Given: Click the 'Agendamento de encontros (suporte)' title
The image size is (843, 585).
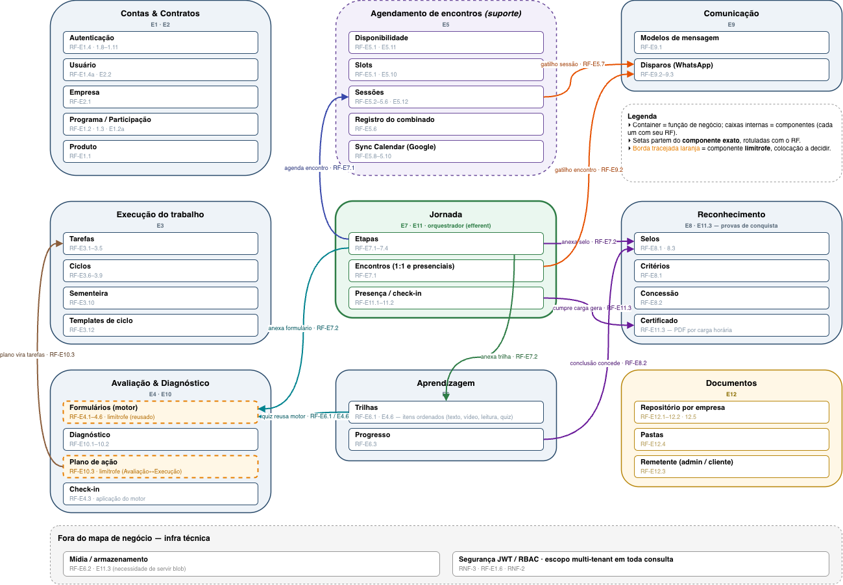Looking at the screenshot, I should 446,14.
